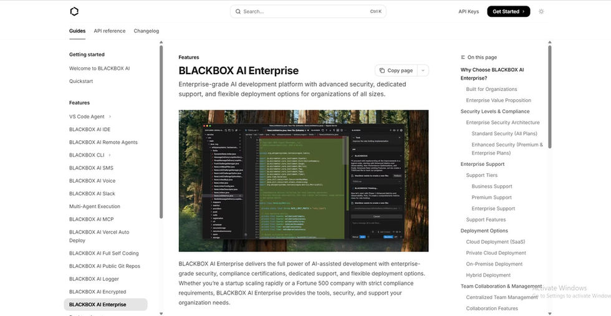Screen dimensions: 611x316
Task: Click the BLACKBOX hexagon logo
Action: [x=74, y=12]
